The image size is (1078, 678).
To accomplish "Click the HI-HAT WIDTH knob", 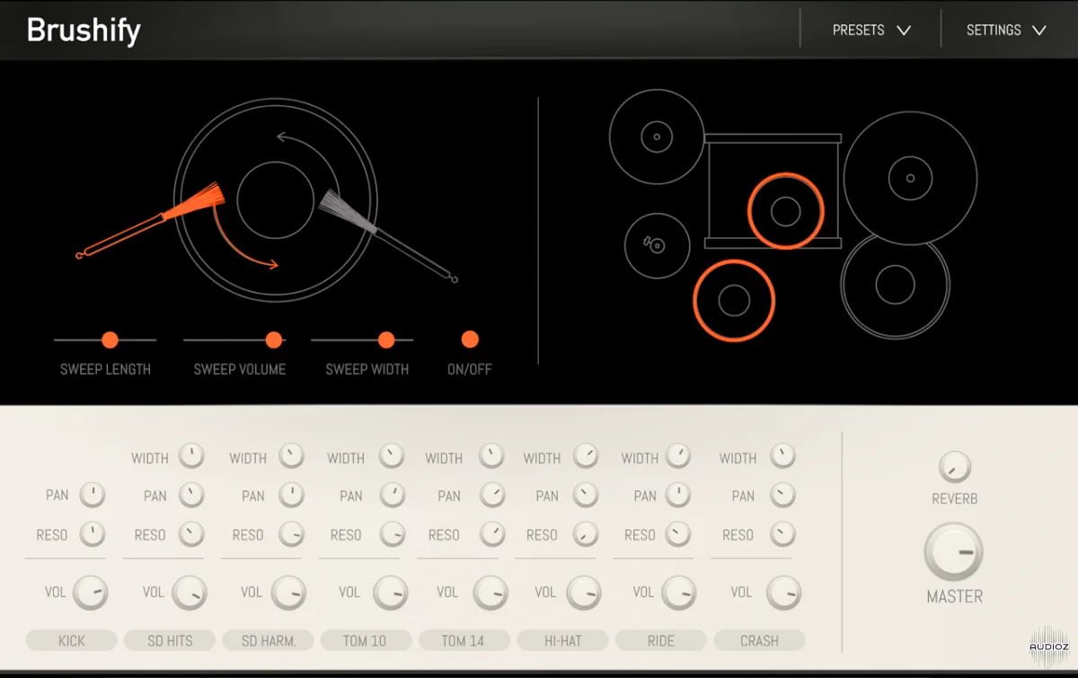I will (586, 456).
